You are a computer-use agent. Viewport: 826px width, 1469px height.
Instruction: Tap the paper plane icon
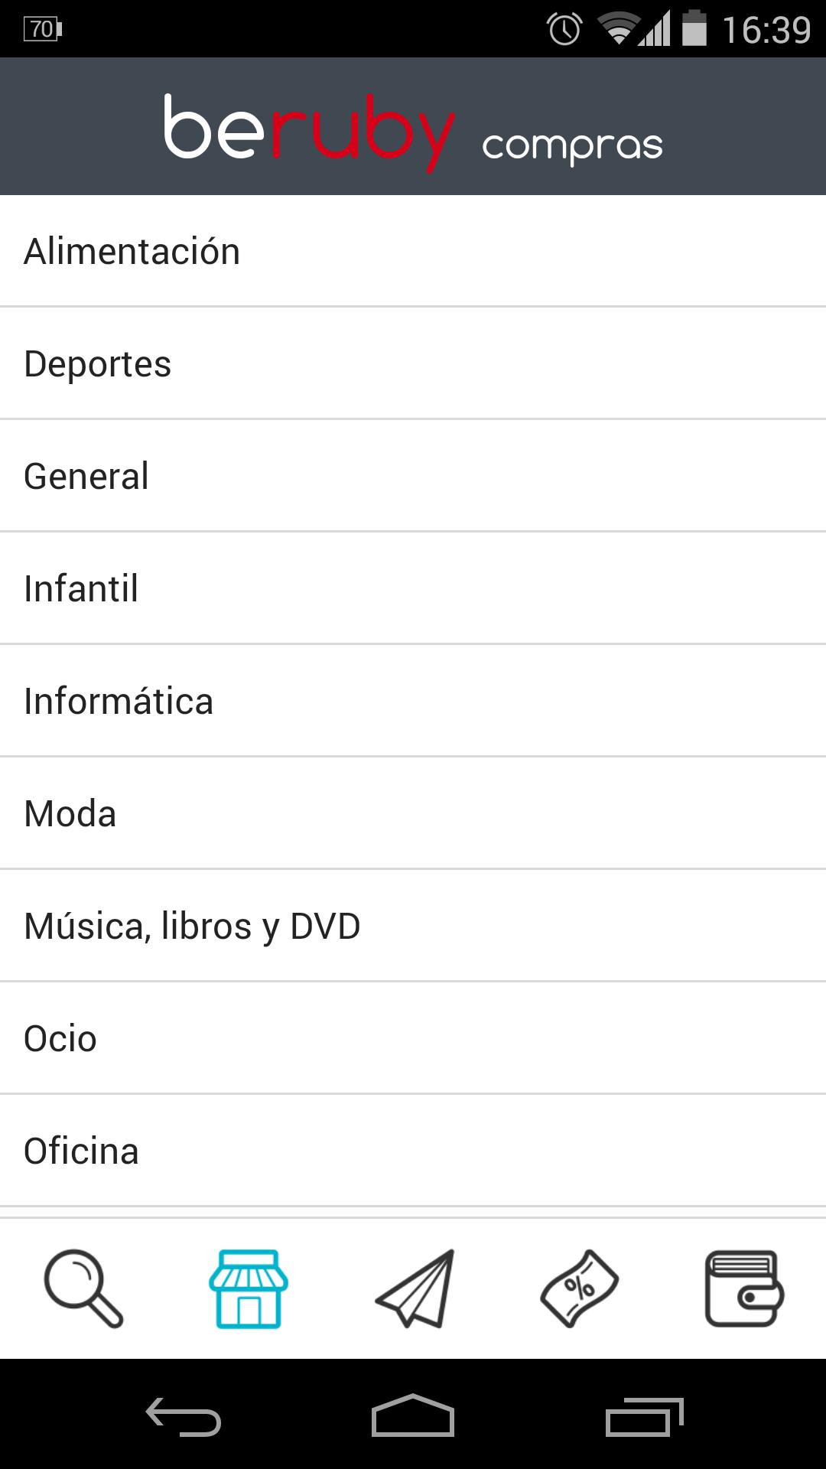[415, 1288]
